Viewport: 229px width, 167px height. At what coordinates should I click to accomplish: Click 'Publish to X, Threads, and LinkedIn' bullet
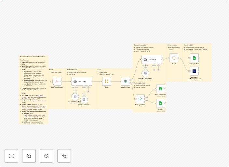tap(196, 50)
